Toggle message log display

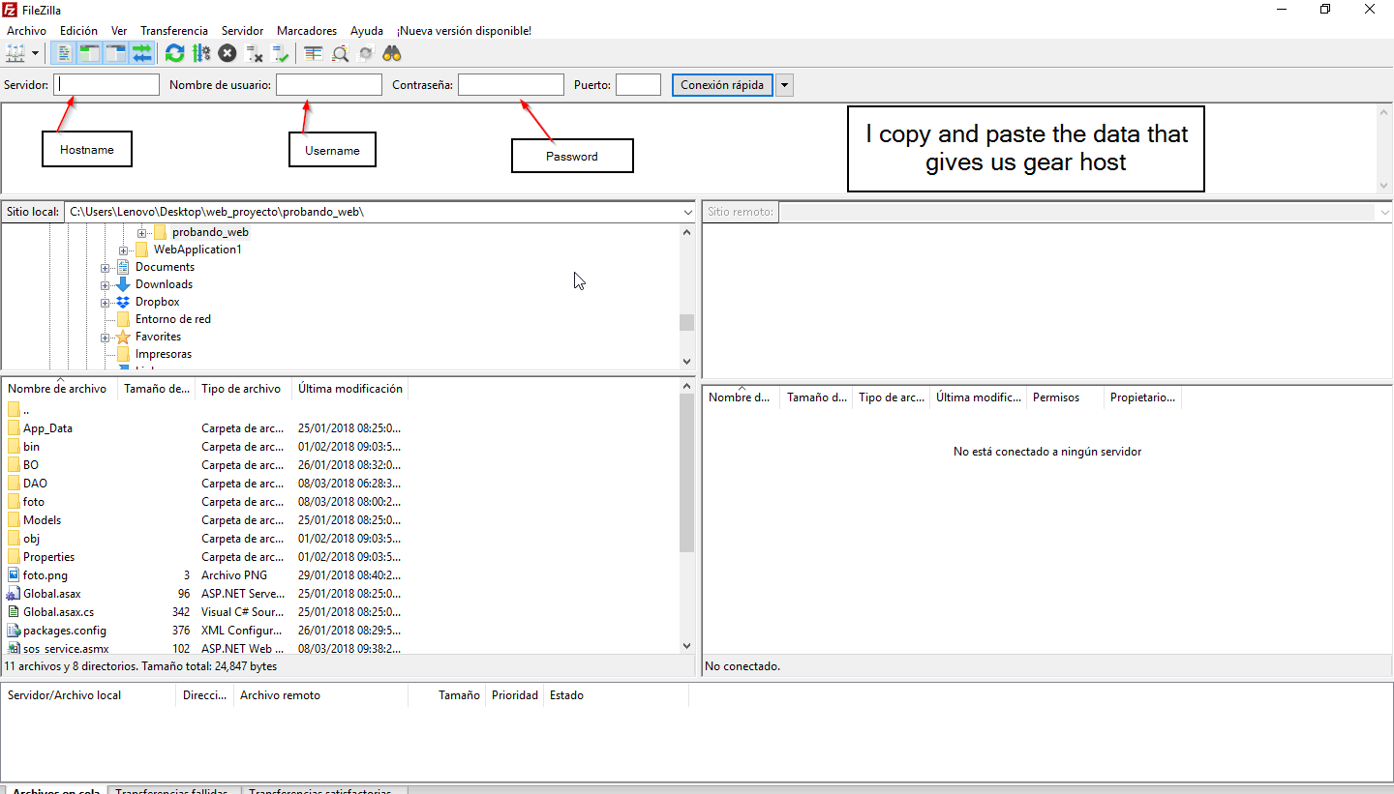tap(64, 53)
